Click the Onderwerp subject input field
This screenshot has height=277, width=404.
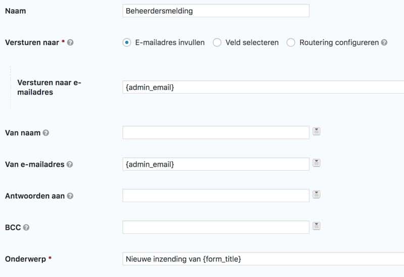pos(263,259)
